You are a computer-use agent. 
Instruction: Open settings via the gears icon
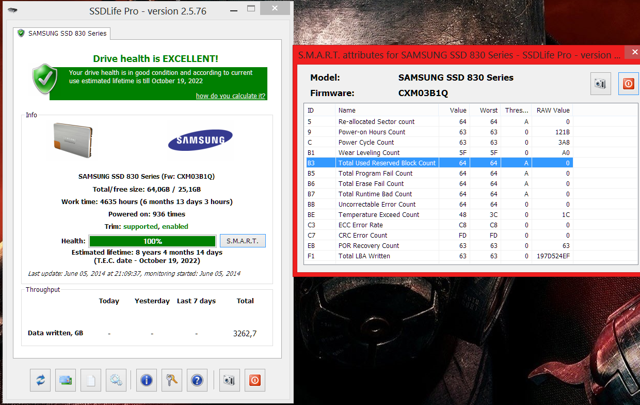pos(116,381)
